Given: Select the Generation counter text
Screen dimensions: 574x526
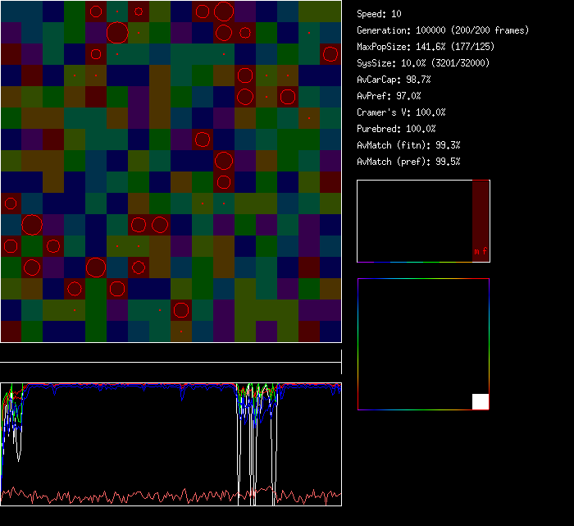Looking at the screenshot, I should click(443, 30).
